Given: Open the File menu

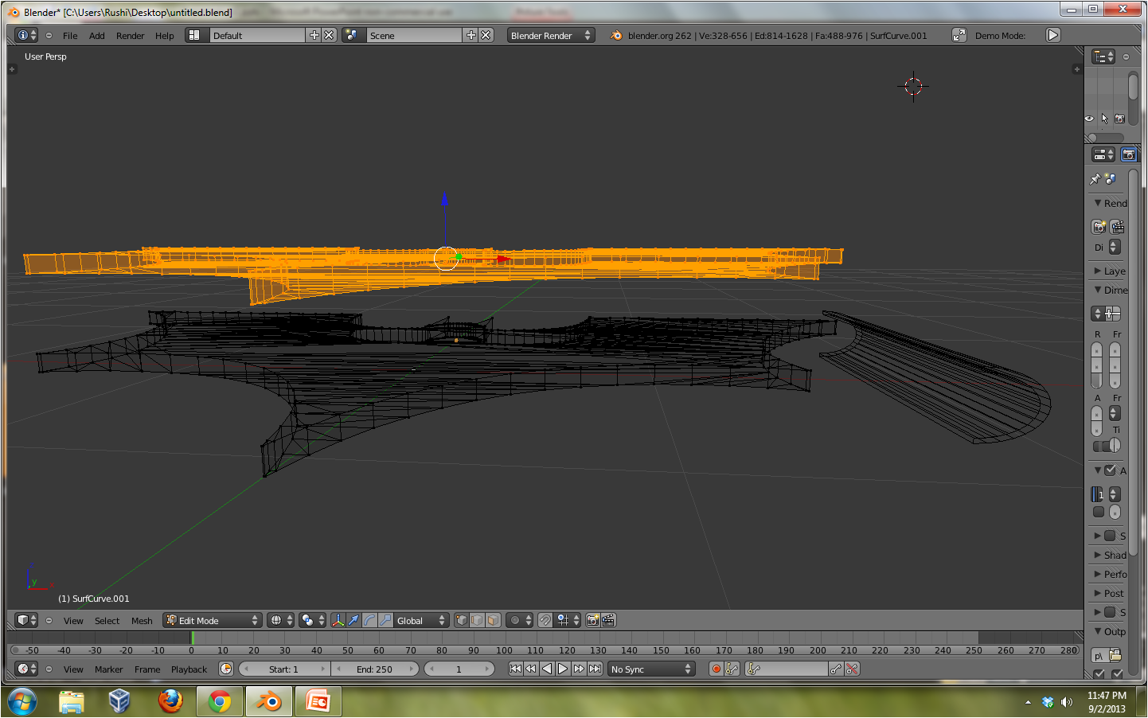Looking at the screenshot, I should pyautogui.click(x=70, y=35).
